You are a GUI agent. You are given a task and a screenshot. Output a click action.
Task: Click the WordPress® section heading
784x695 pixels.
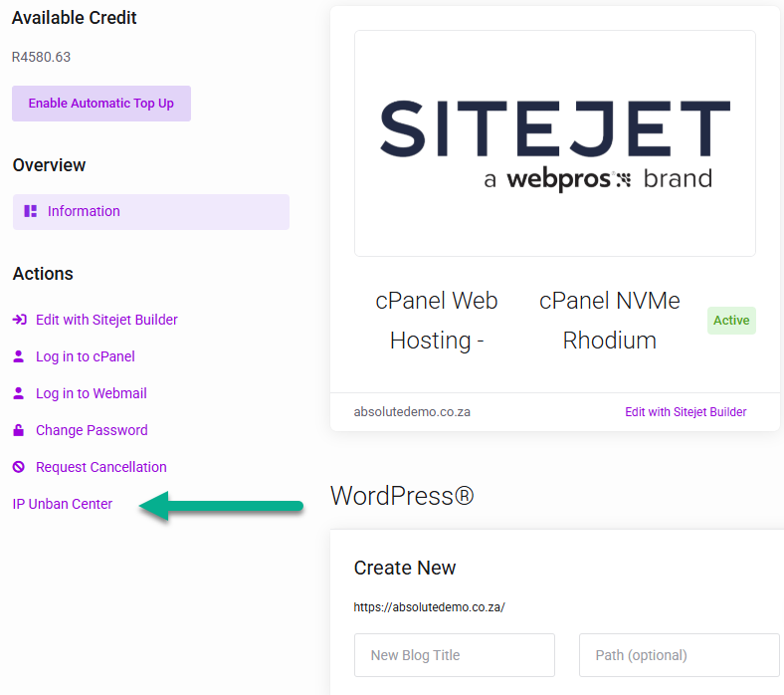click(402, 496)
